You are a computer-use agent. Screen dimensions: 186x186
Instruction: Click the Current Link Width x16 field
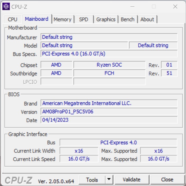[x=79, y=151]
